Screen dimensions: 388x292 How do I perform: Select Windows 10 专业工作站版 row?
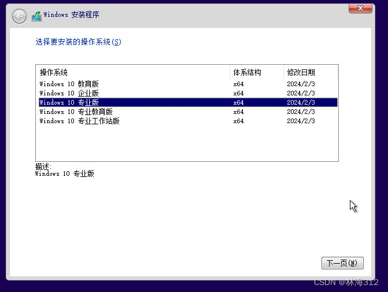point(188,121)
